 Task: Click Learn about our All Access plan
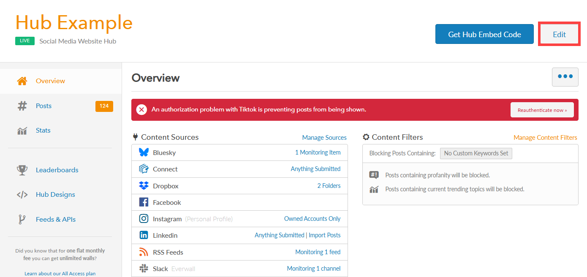(x=60, y=274)
